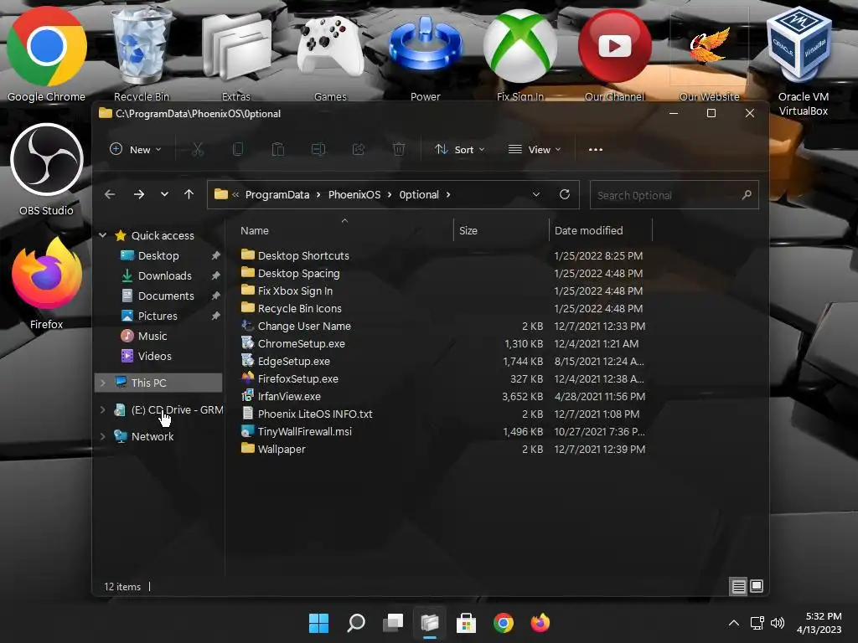
Task: Select Documents in Quick access
Action: point(165,296)
